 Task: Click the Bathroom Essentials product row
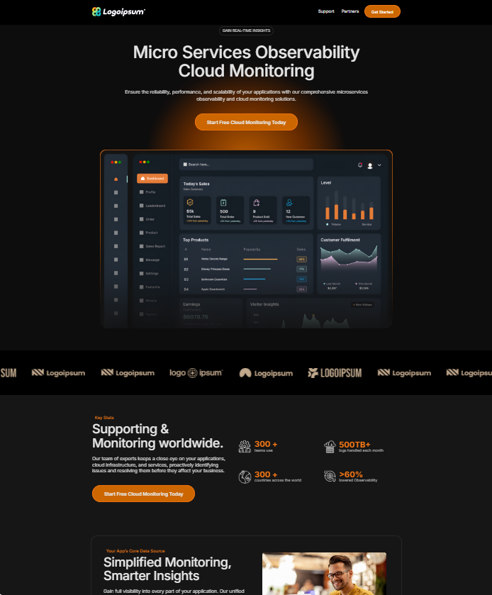[246, 279]
